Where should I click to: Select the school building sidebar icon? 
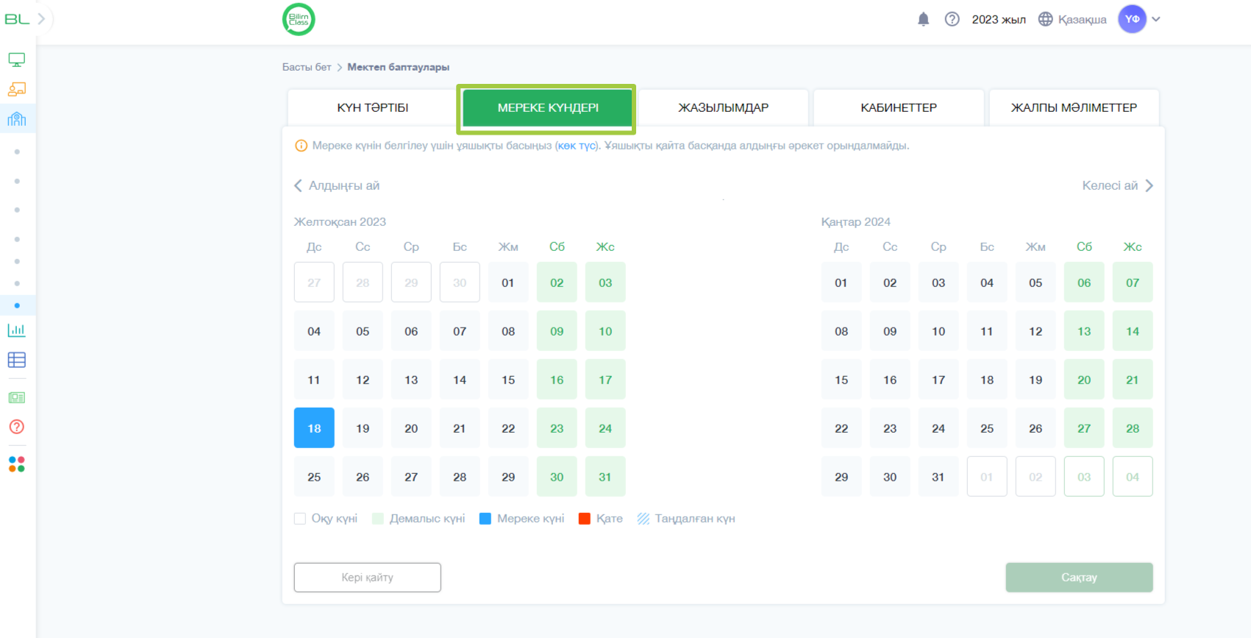pyautogui.click(x=17, y=118)
